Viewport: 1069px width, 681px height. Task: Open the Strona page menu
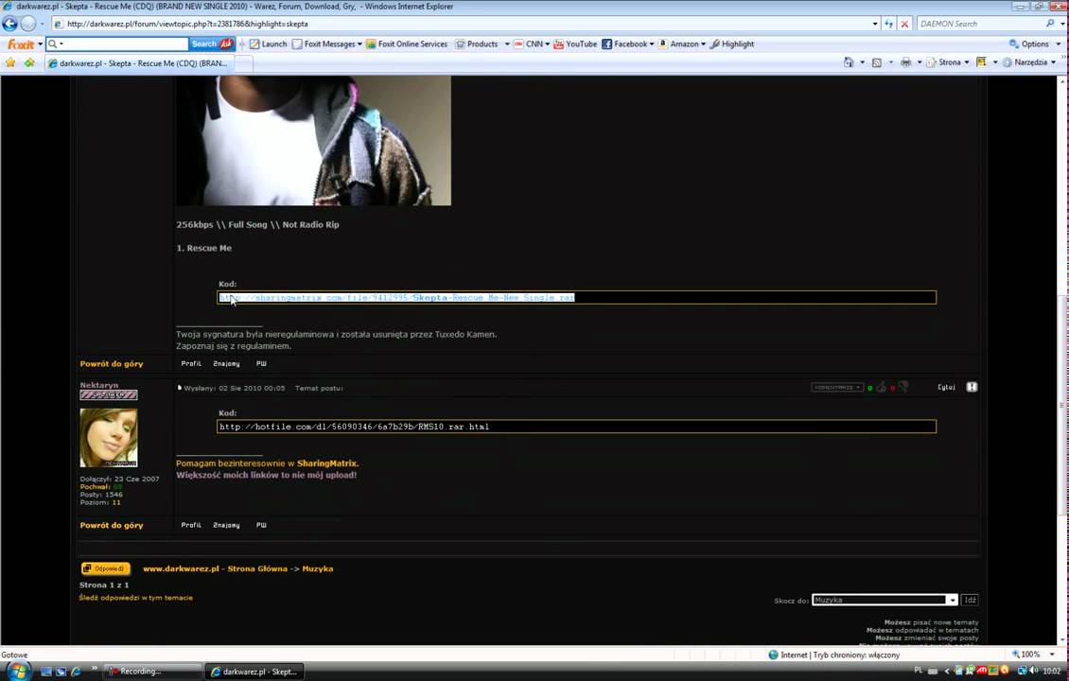pyautogui.click(x=948, y=62)
